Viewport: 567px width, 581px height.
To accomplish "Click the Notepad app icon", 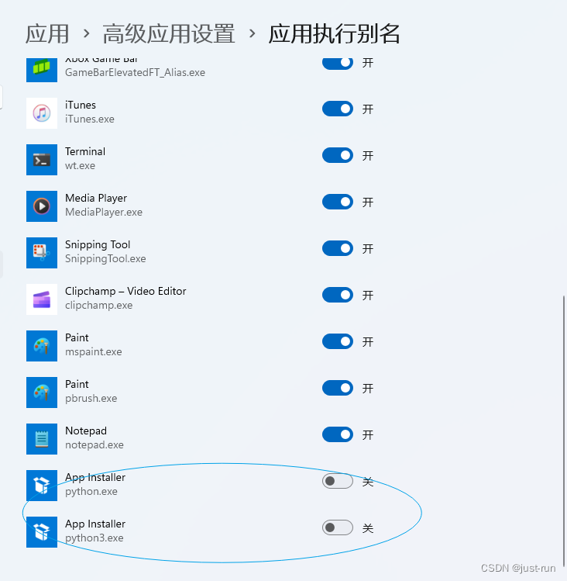I will click(x=42, y=439).
